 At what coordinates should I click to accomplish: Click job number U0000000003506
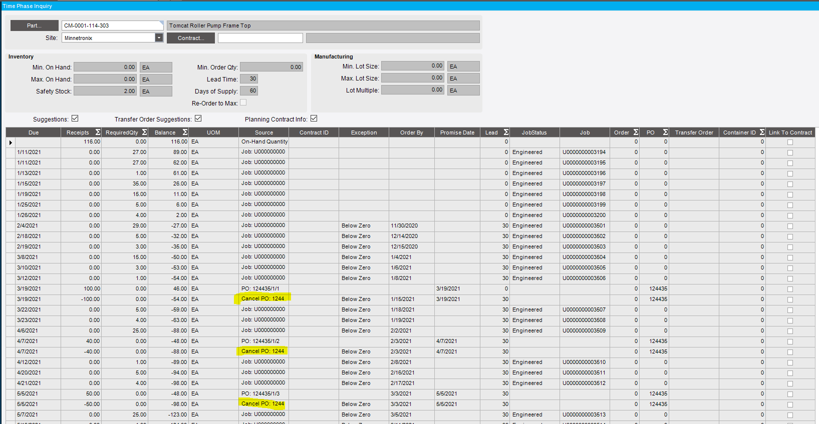(584, 278)
